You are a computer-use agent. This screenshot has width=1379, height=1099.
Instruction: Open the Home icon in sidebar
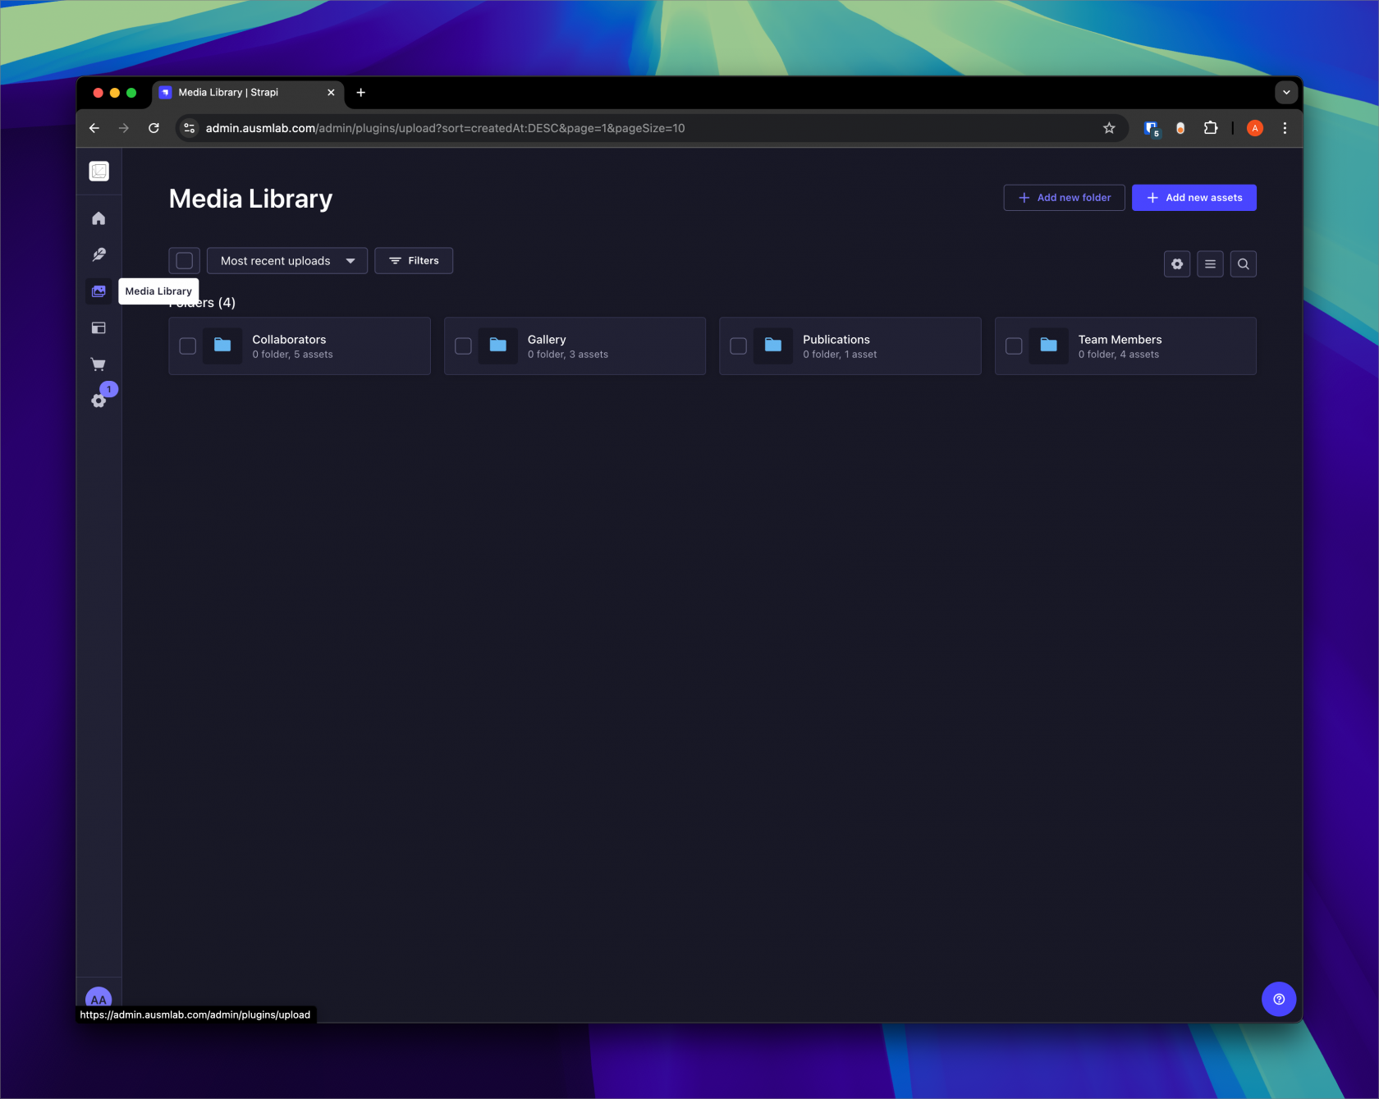pyautogui.click(x=98, y=218)
